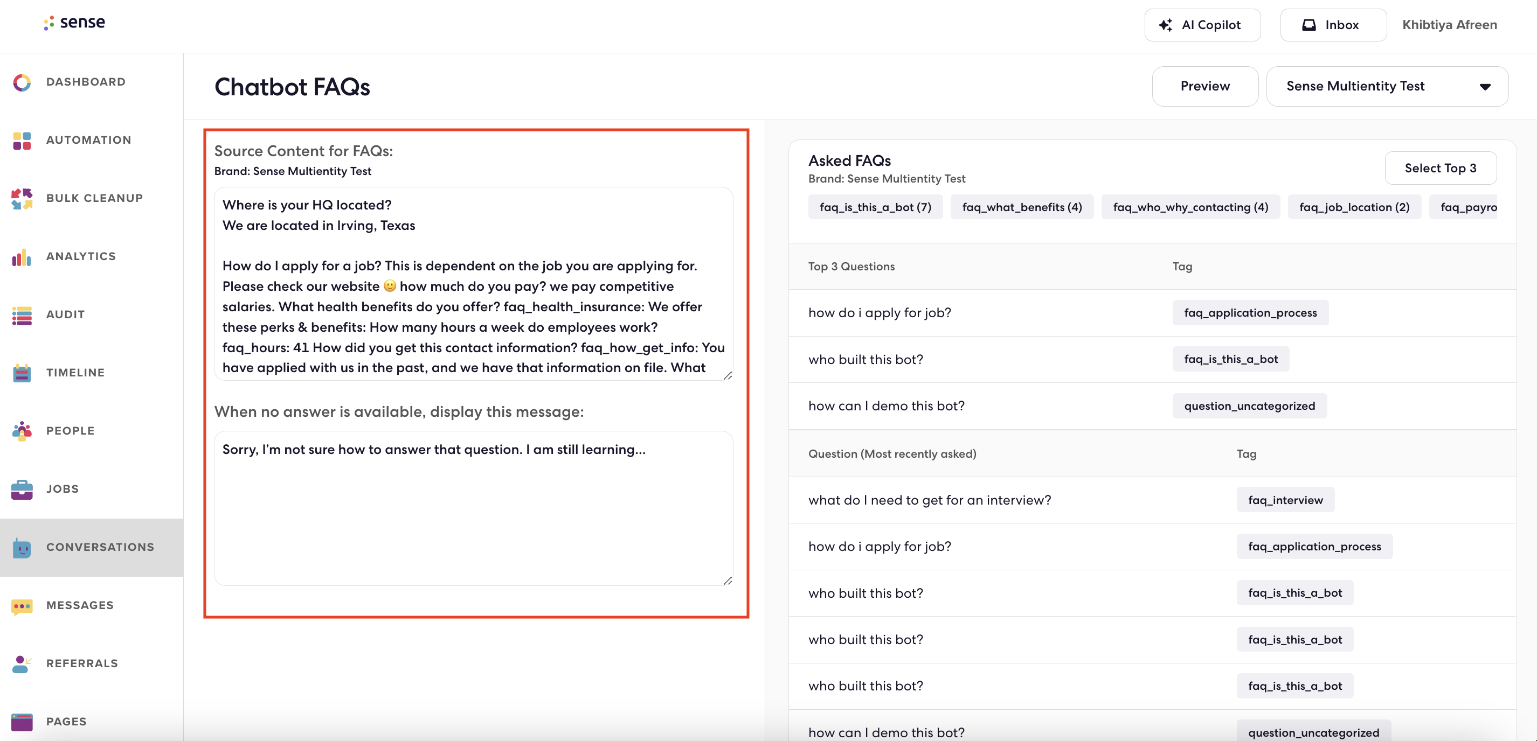This screenshot has width=1537, height=741.
Task: Open the Dashboard icon in sidebar
Action: tap(22, 82)
